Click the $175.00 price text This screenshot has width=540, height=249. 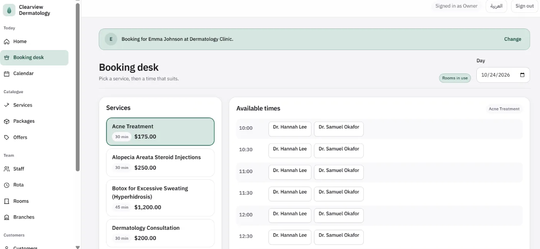tap(145, 137)
